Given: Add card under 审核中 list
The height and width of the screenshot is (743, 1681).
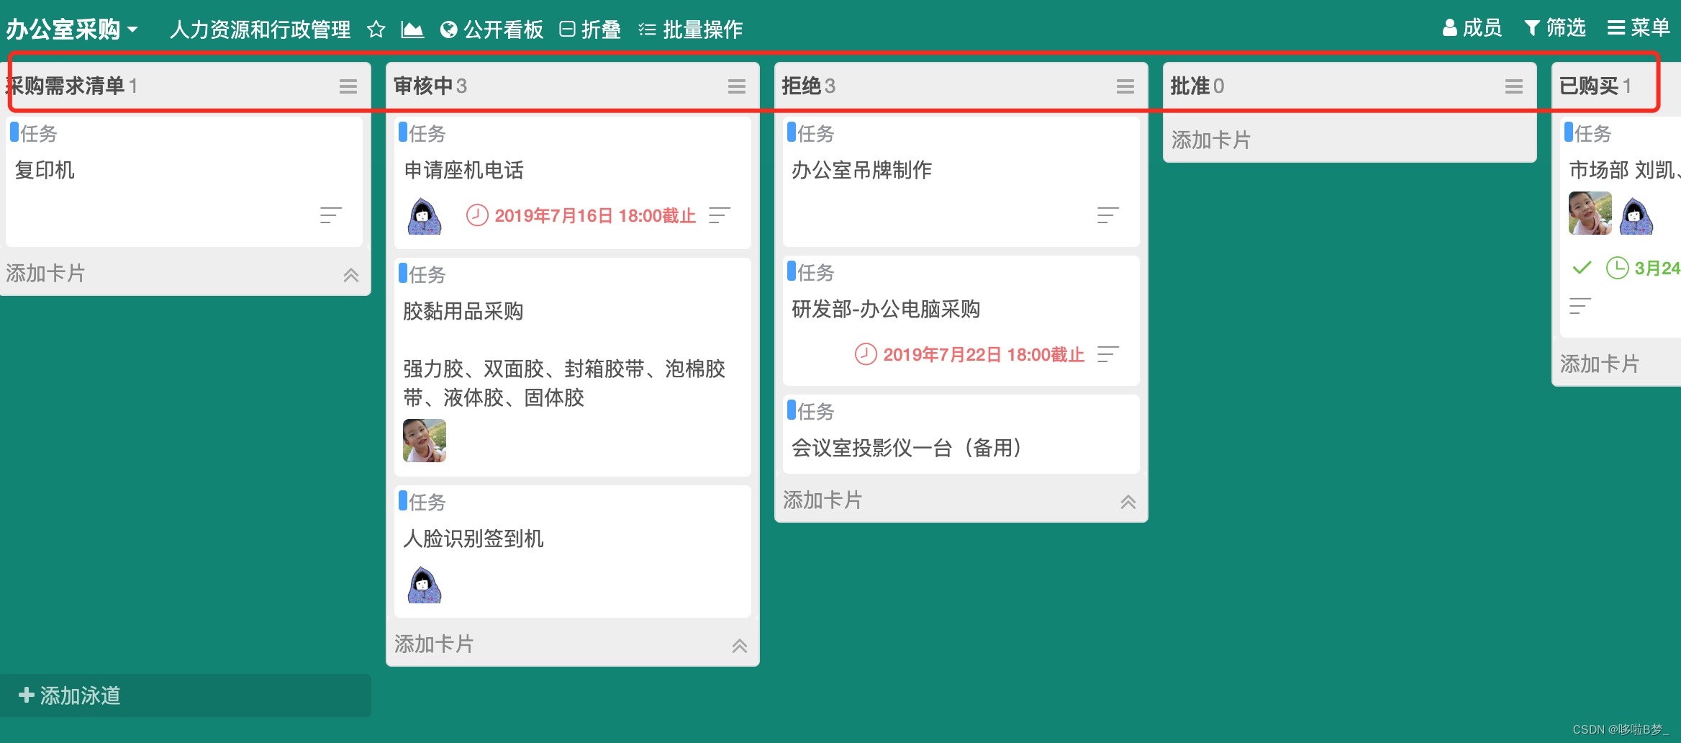Looking at the screenshot, I should tap(434, 644).
